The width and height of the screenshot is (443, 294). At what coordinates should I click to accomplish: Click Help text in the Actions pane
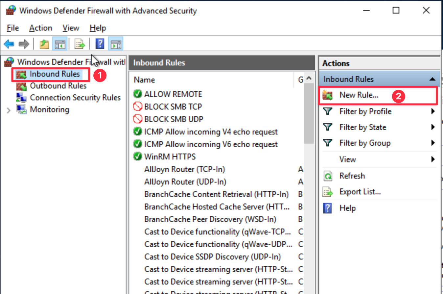[x=347, y=208]
